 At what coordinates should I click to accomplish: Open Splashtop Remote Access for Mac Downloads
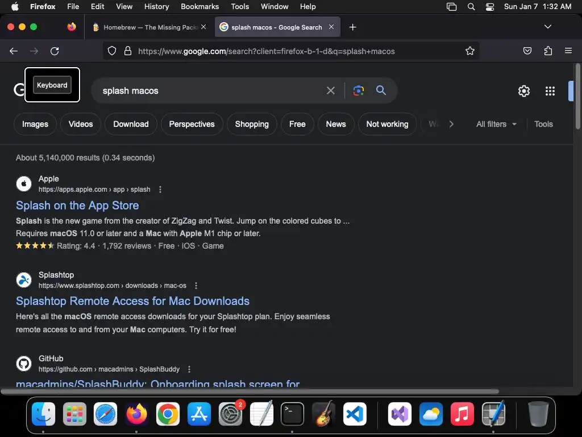tap(132, 301)
